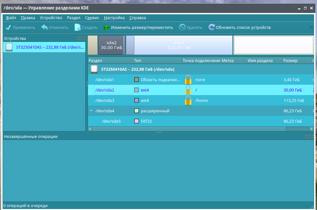
Task: Click the Создать button label
Action: point(89,28)
